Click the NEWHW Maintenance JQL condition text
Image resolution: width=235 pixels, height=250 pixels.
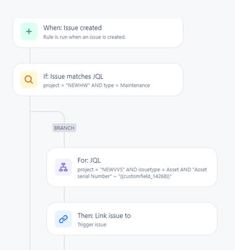coord(96,85)
